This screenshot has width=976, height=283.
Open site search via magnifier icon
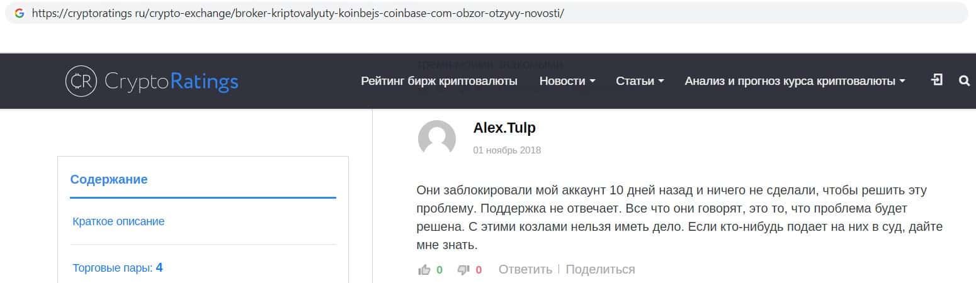[963, 80]
